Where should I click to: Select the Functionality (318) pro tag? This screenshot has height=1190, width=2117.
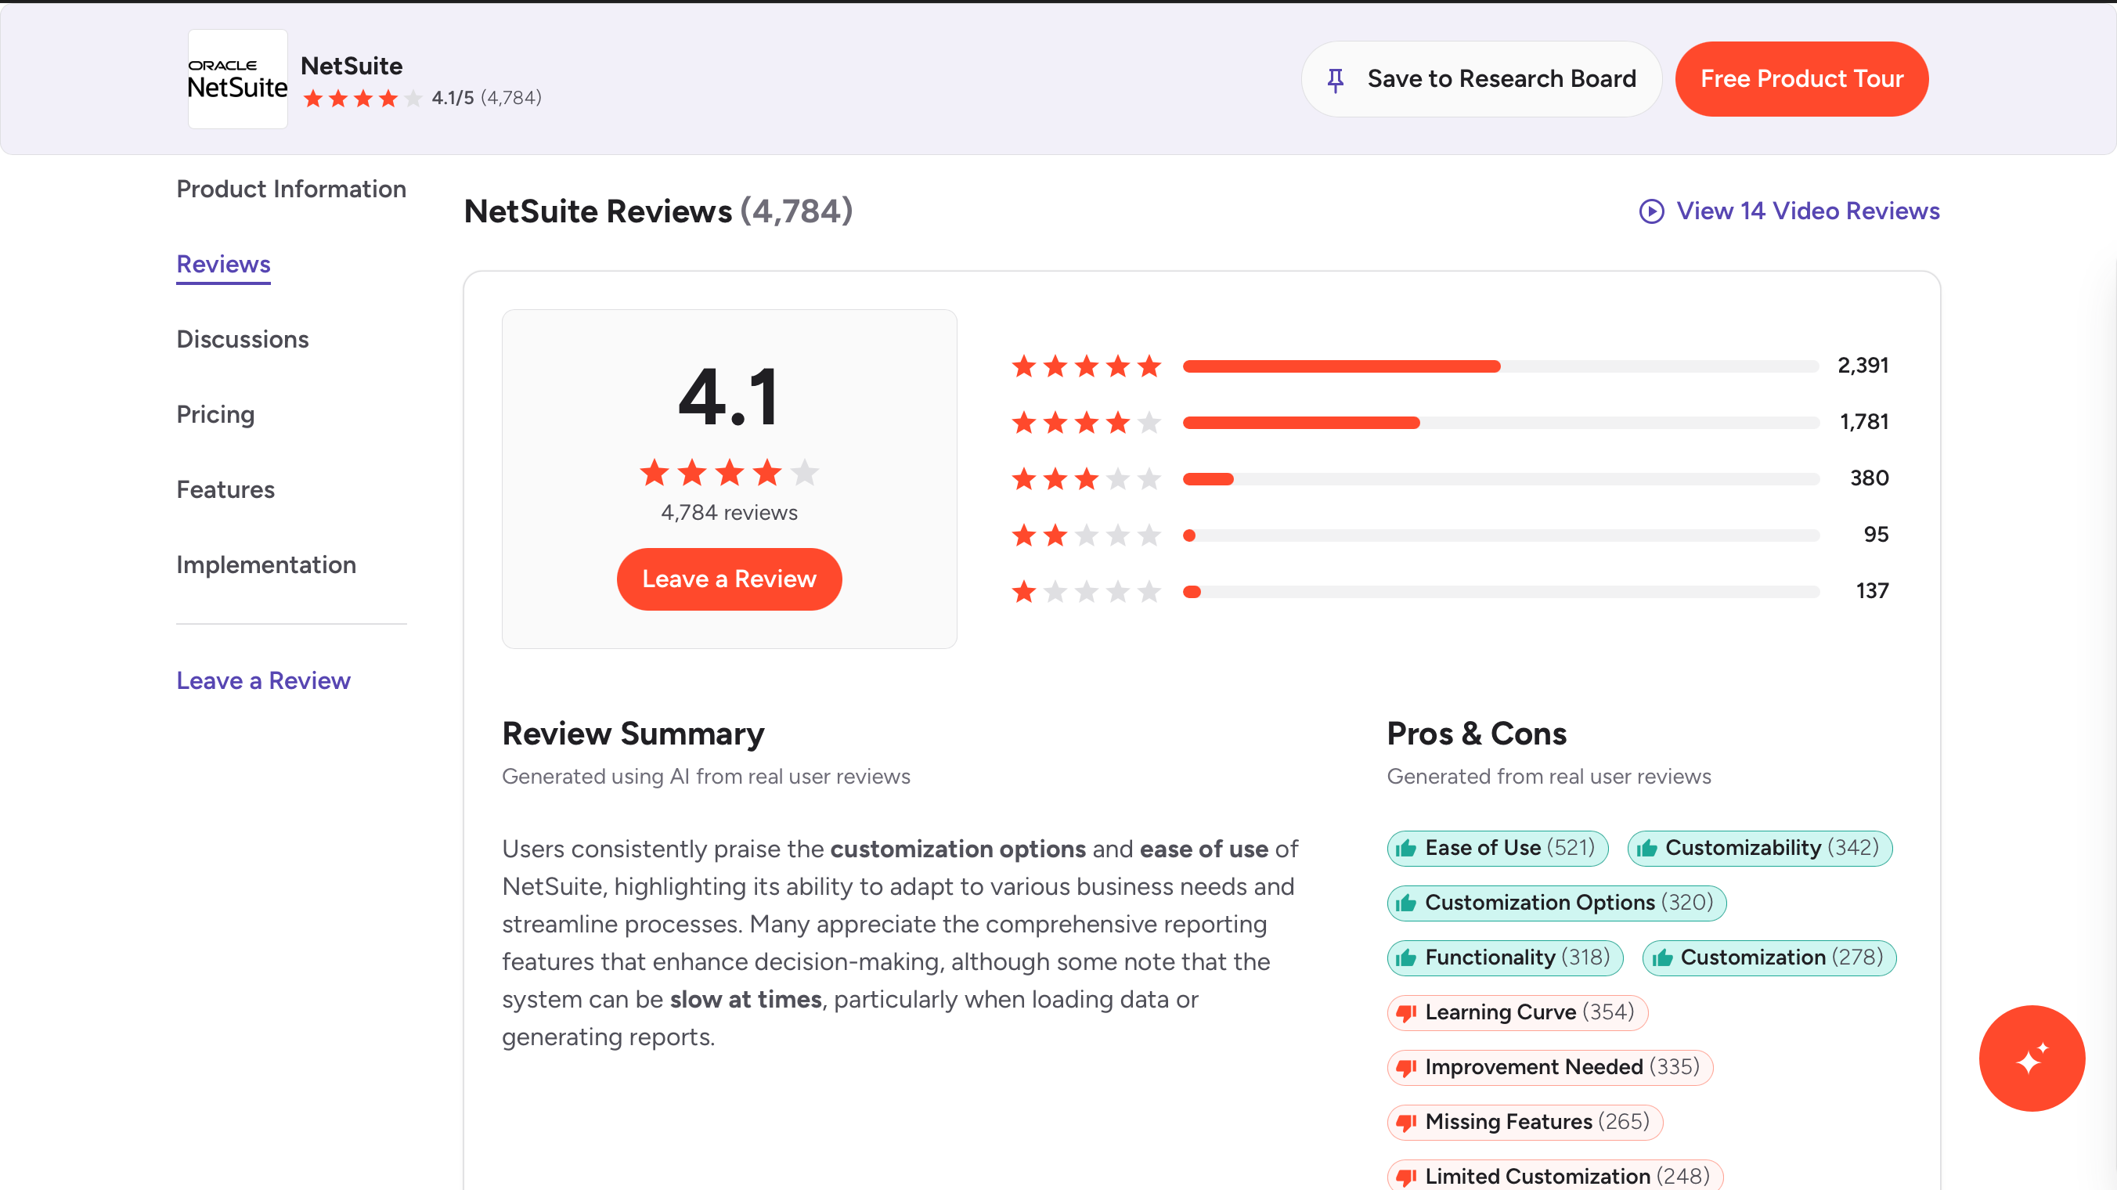coord(1505,958)
